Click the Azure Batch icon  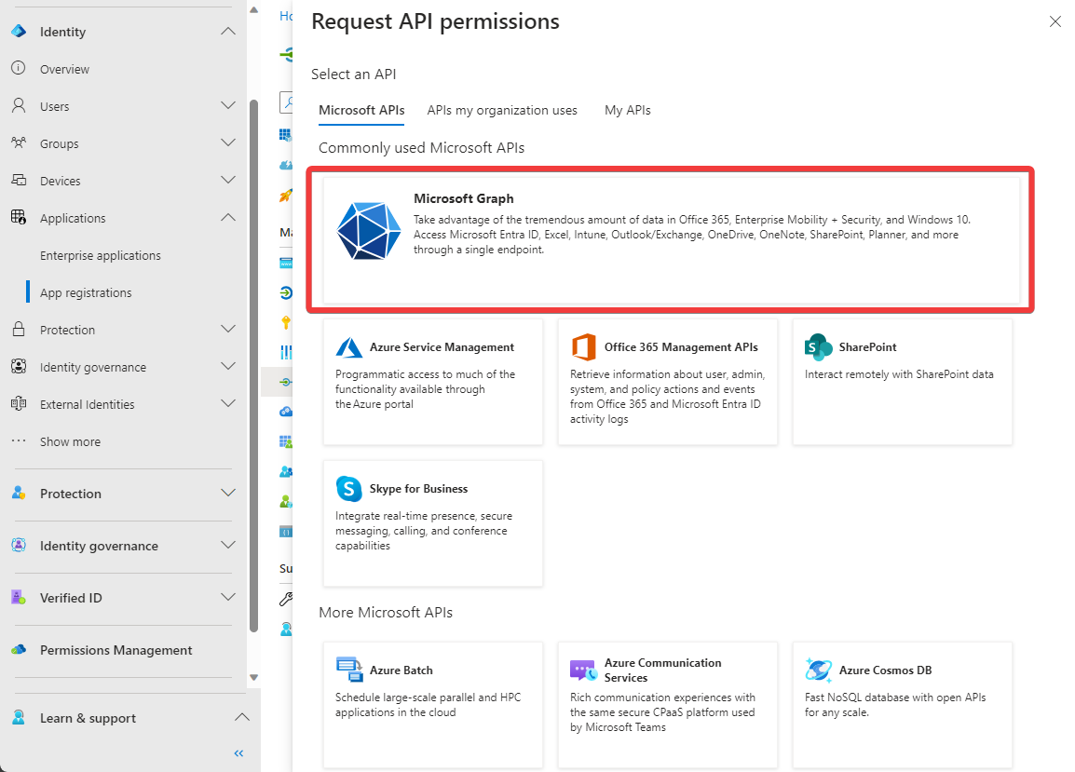(349, 670)
